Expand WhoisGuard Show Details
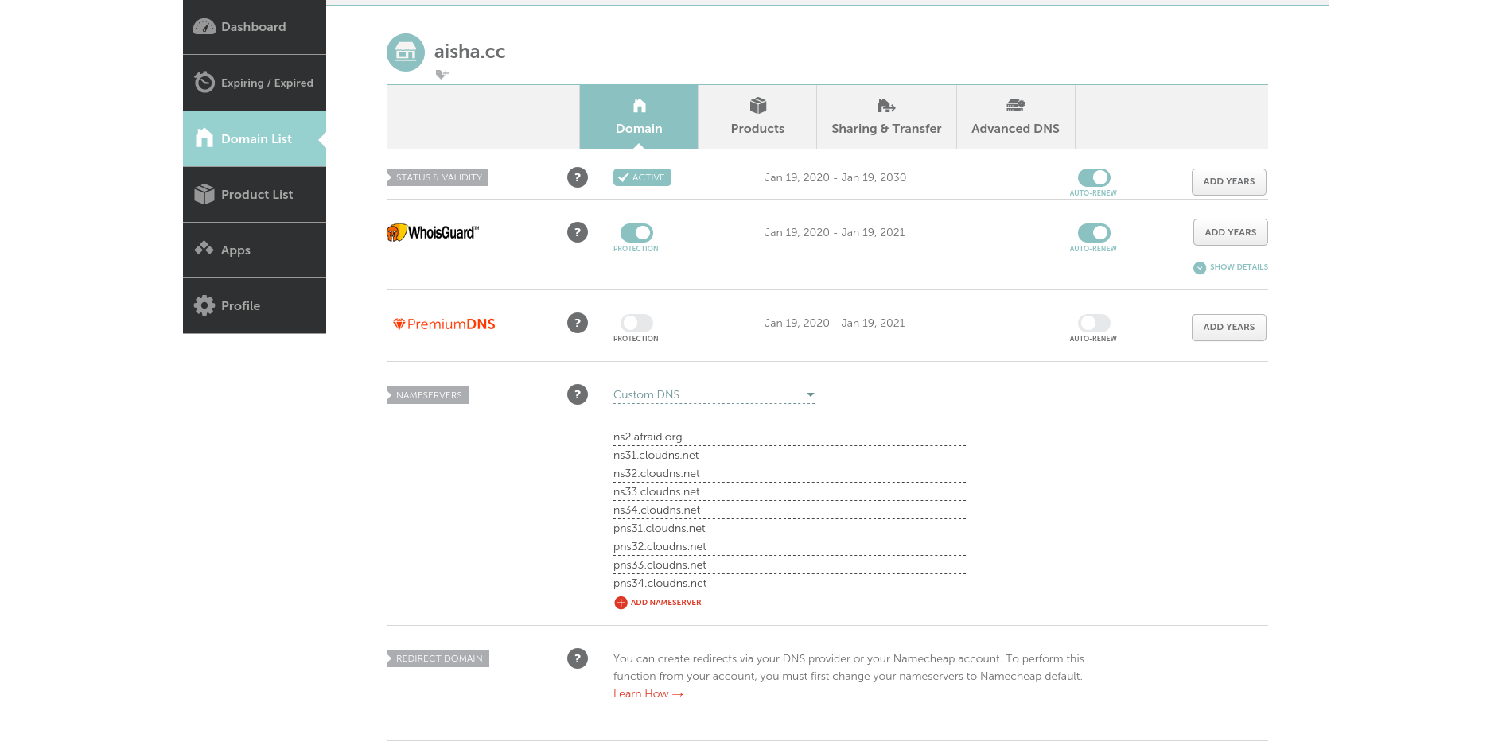The height and width of the screenshot is (749, 1506). (1231, 267)
